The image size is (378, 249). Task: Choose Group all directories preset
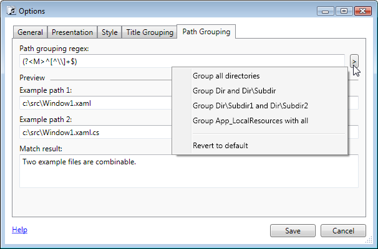pyautogui.click(x=226, y=76)
